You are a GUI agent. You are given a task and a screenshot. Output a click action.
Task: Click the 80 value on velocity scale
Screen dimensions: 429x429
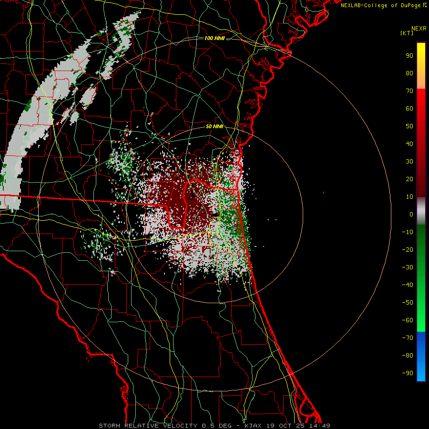[x=409, y=73]
